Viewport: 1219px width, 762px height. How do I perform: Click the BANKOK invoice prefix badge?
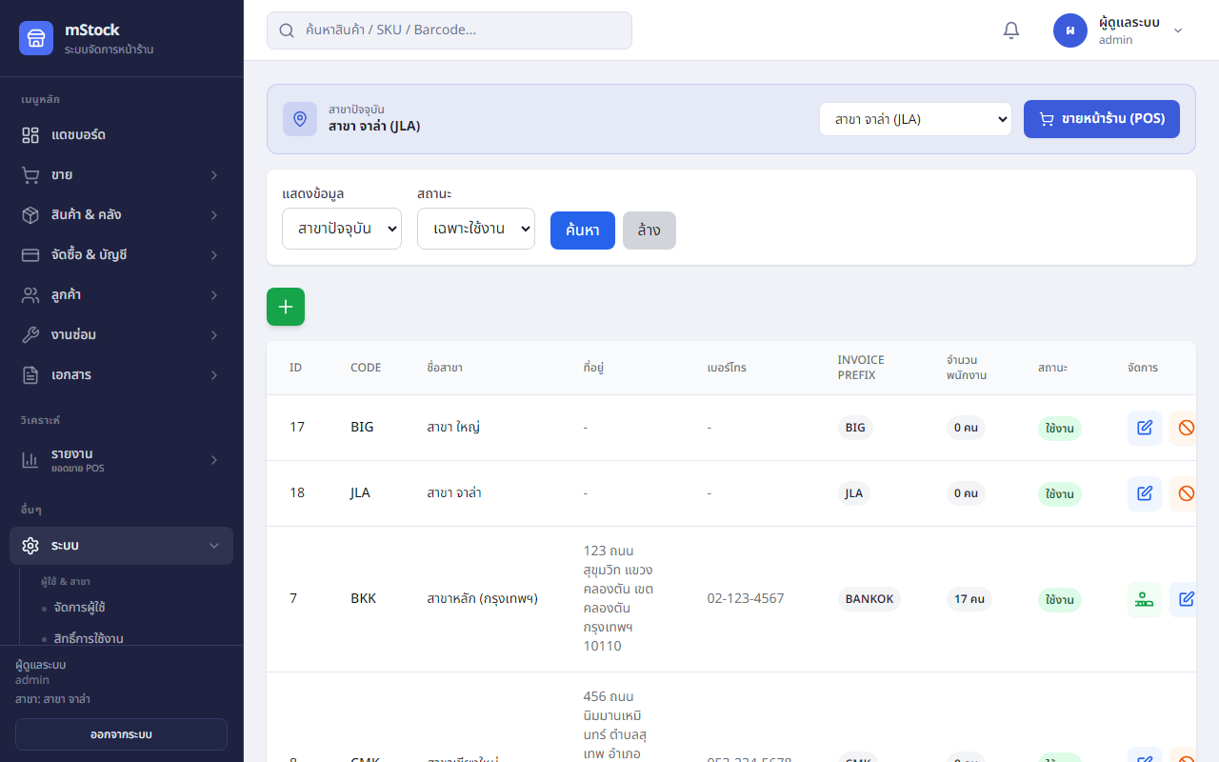pos(869,599)
